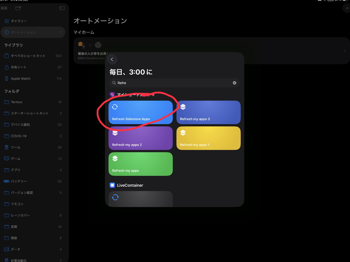Toggle the sidebar with the panel icon

pyautogui.click(x=62, y=8)
